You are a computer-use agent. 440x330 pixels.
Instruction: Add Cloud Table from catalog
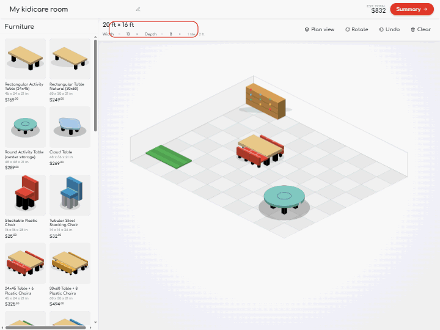click(x=70, y=127)
